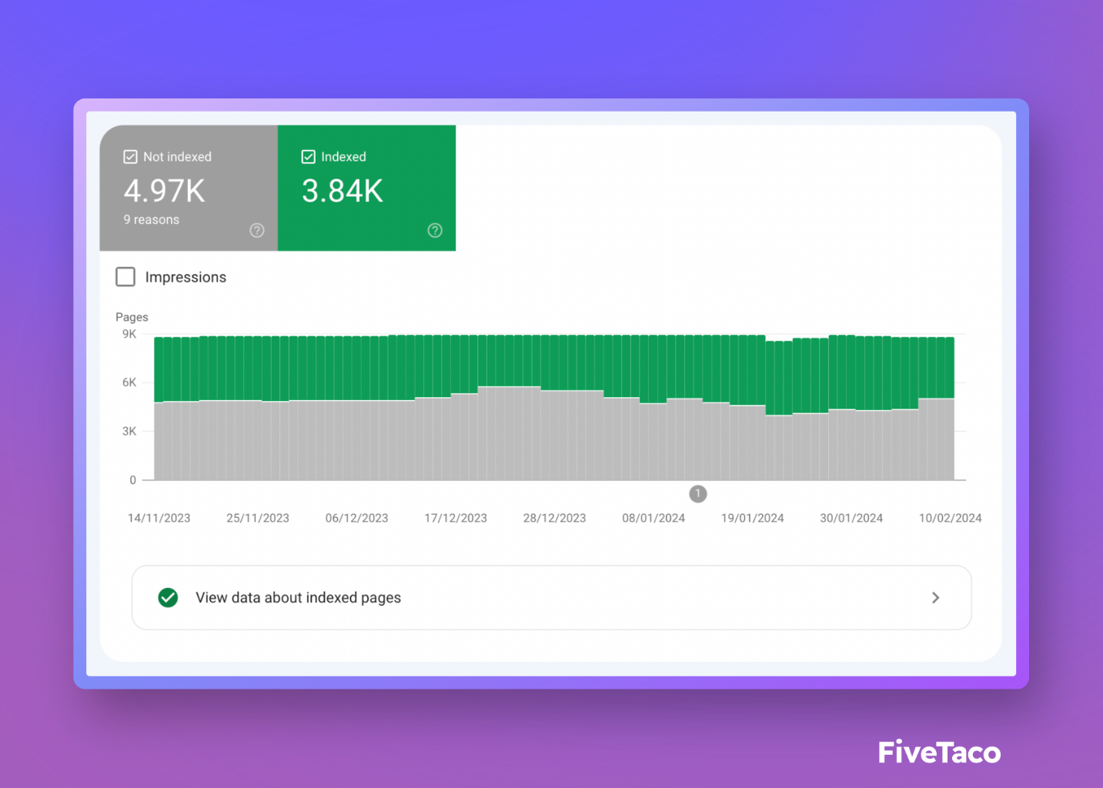Click the 3.84K indexed count
Image resolution: width=1103 pixels, height=788 pixels.
tap(342, 191)
